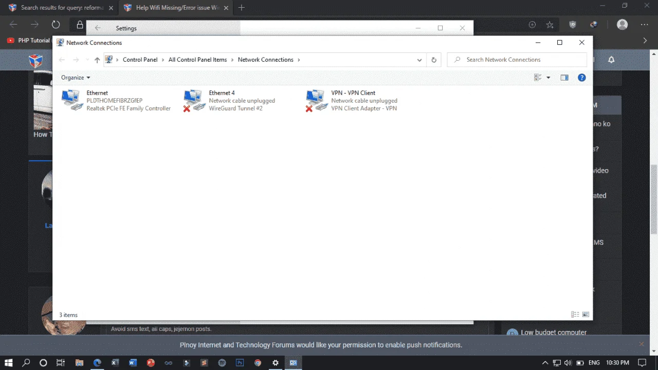Viewport: 658px width, 370px height.
Task: Open the Organize dropdown menu
Action: 76,78
